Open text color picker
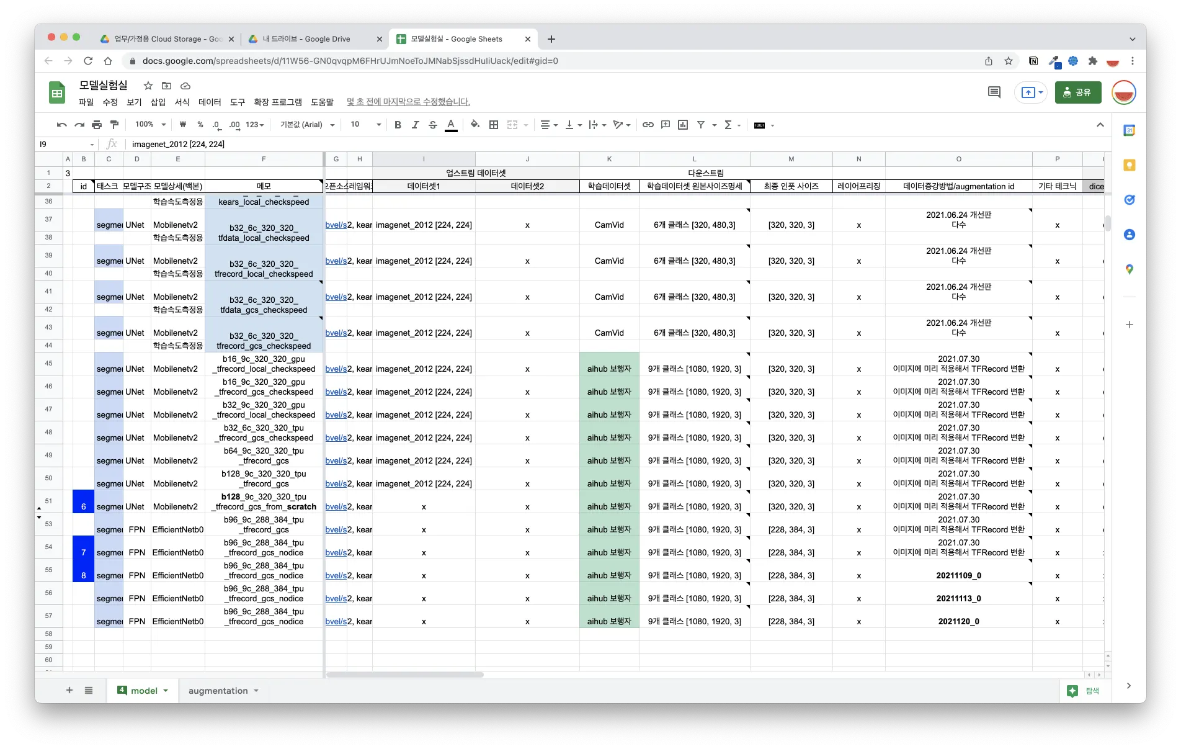The width and height of the screenshot is (1181, 749). 451,125
